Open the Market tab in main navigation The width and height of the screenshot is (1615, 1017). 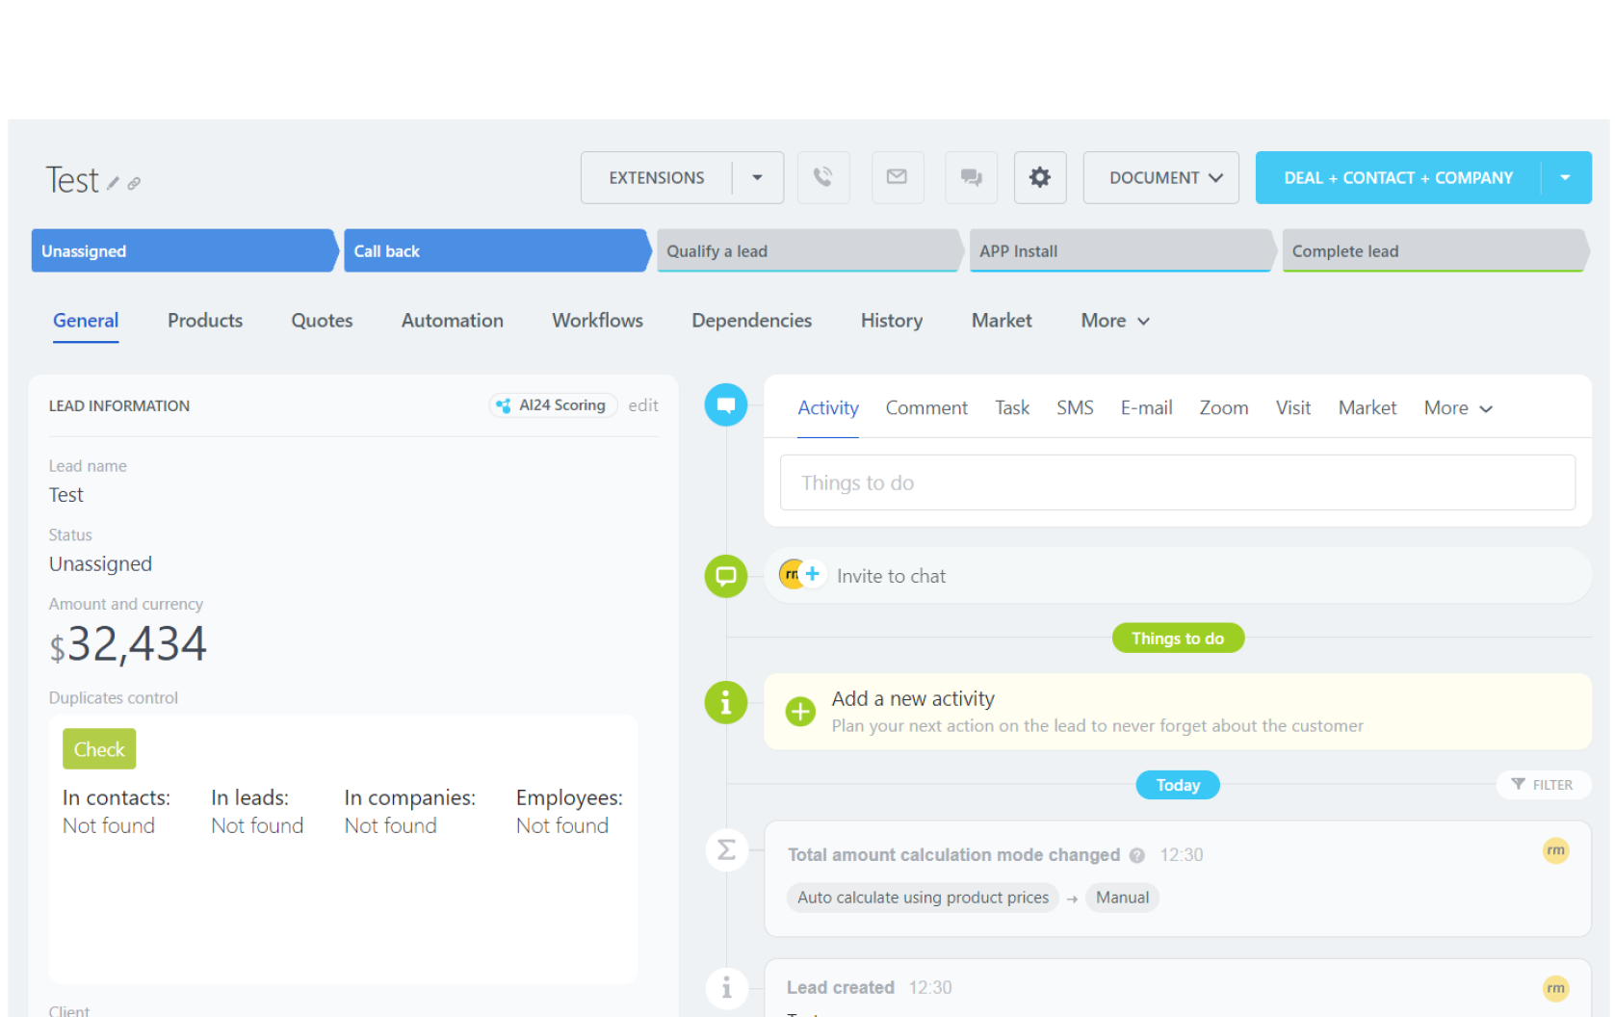click(1002, 321)
